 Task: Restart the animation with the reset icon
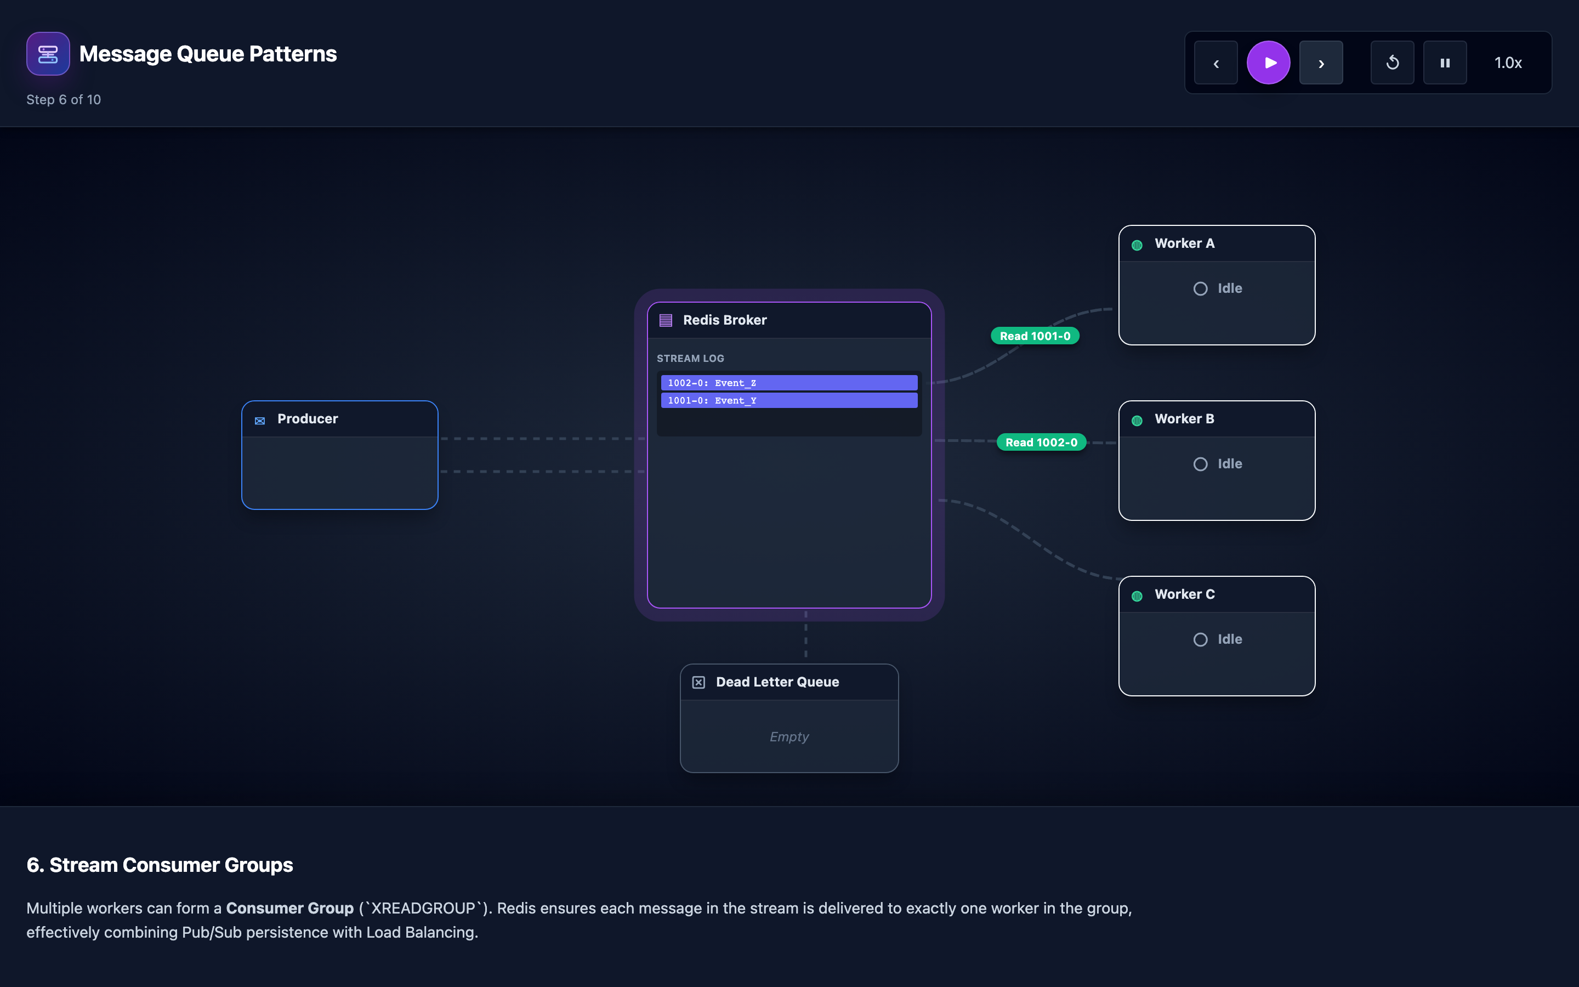click(x=1393, y=63)
